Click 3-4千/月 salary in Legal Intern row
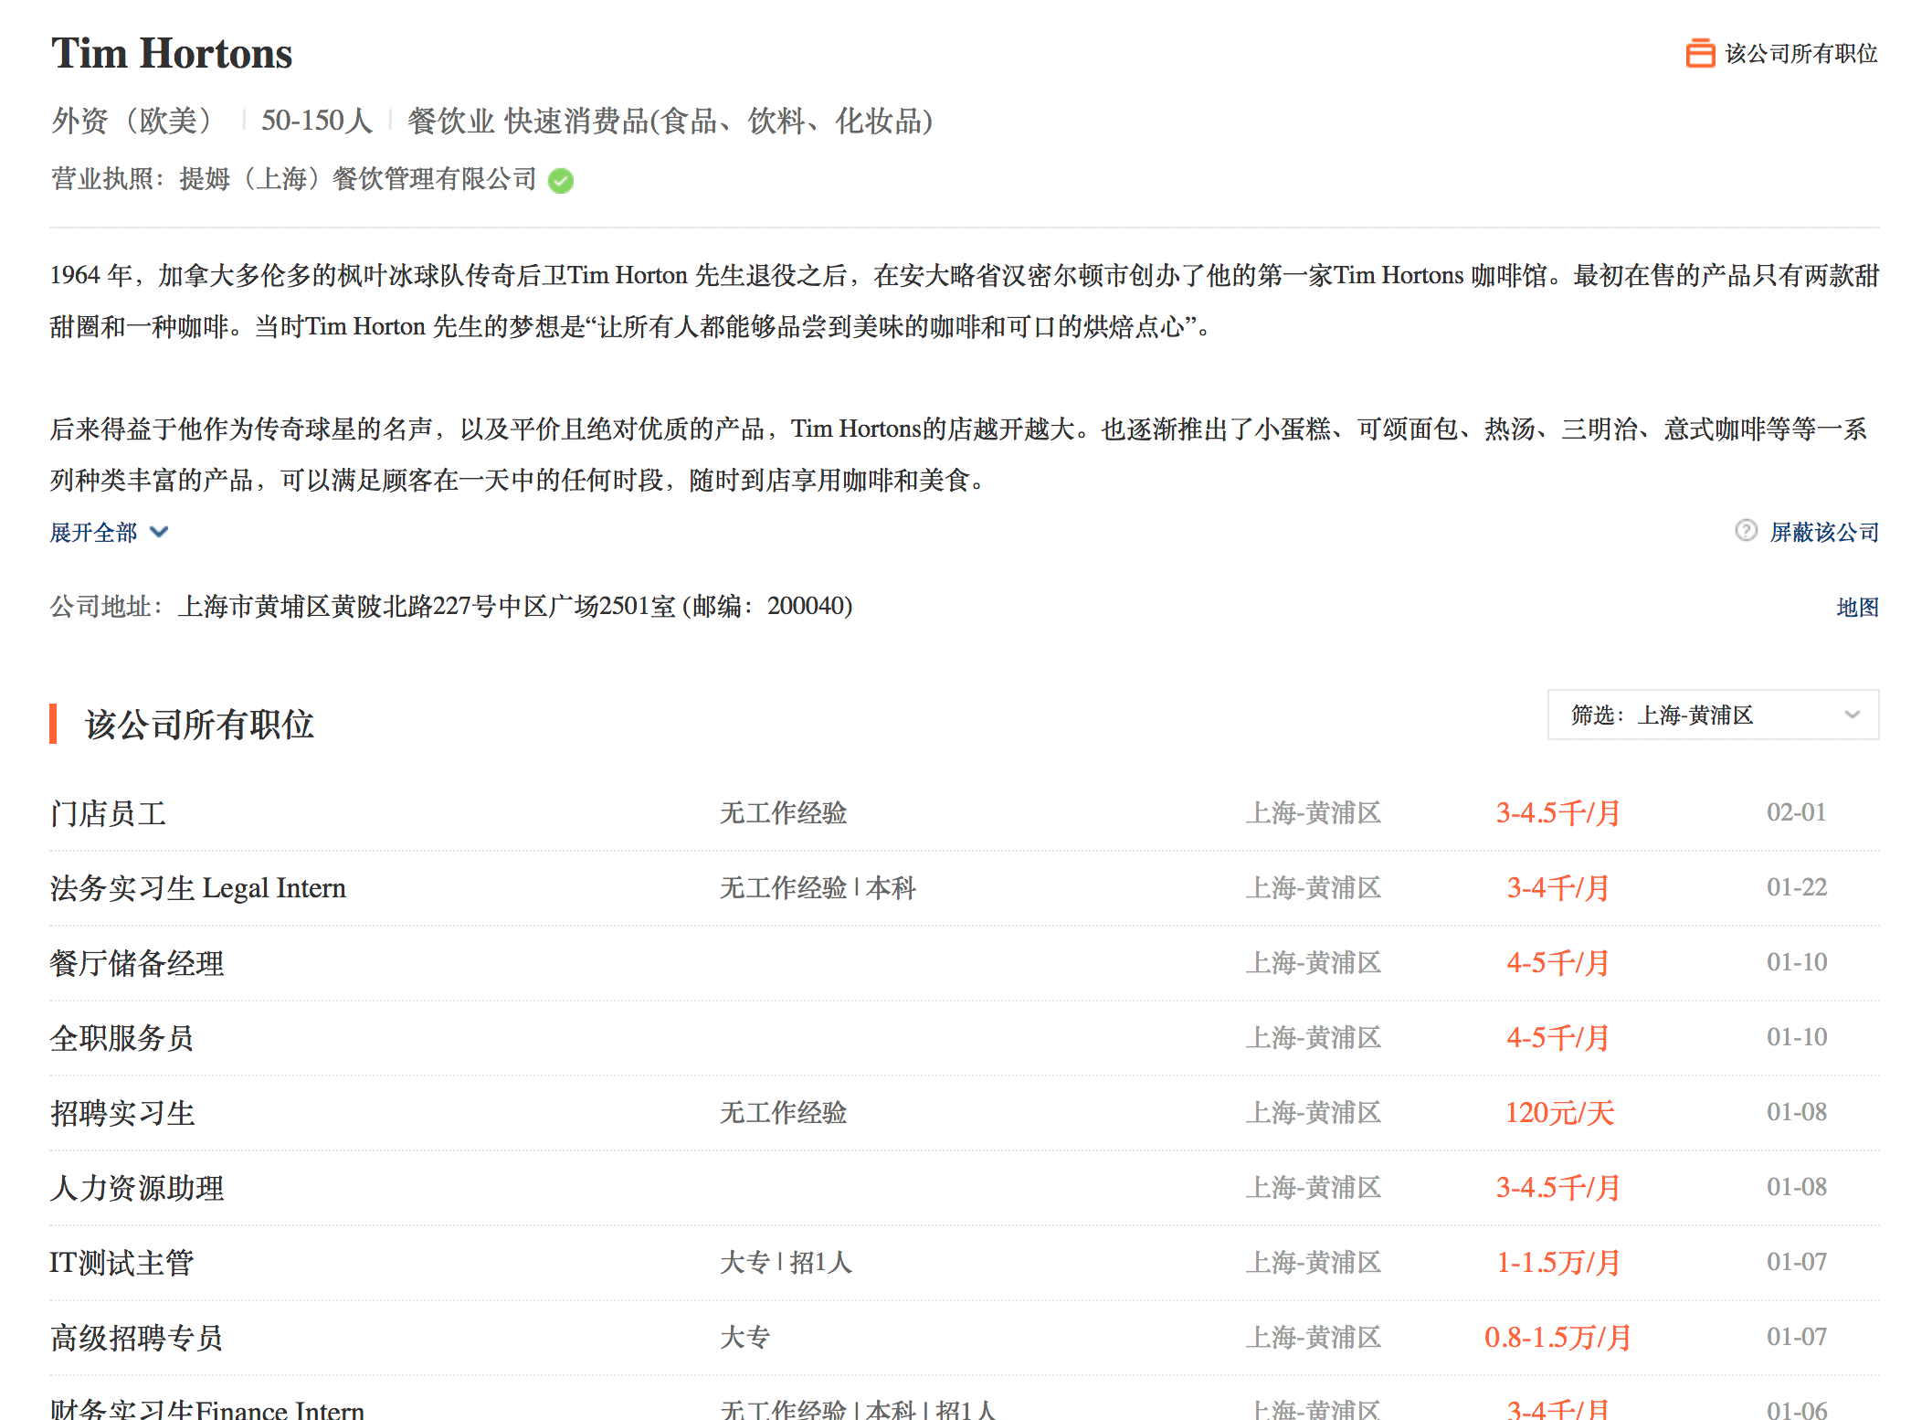Viewport: 1911px width, 1420px height. coord(1558,888)
